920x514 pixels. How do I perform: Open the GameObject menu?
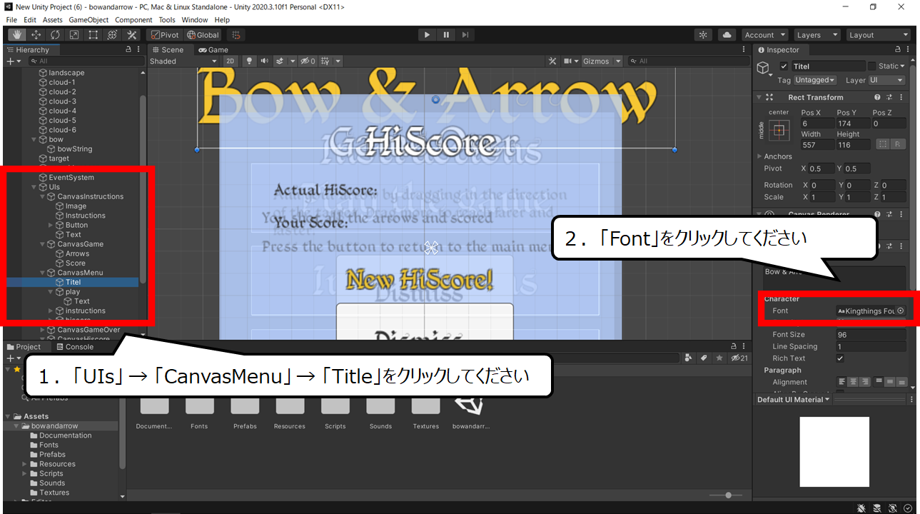89,20
